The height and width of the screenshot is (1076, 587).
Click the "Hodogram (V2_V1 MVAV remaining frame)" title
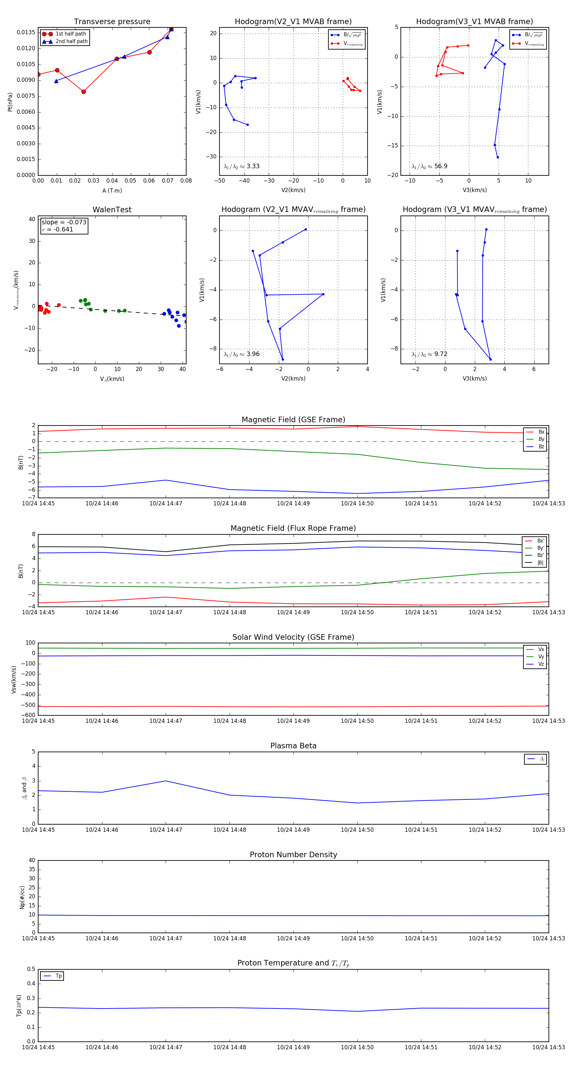pos(293,210)
